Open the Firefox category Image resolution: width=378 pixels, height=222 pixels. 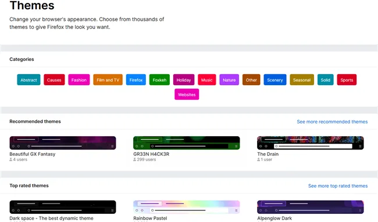click(136, 80)
